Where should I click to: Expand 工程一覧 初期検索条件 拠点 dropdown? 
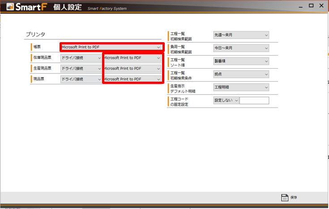pos(241,74)
